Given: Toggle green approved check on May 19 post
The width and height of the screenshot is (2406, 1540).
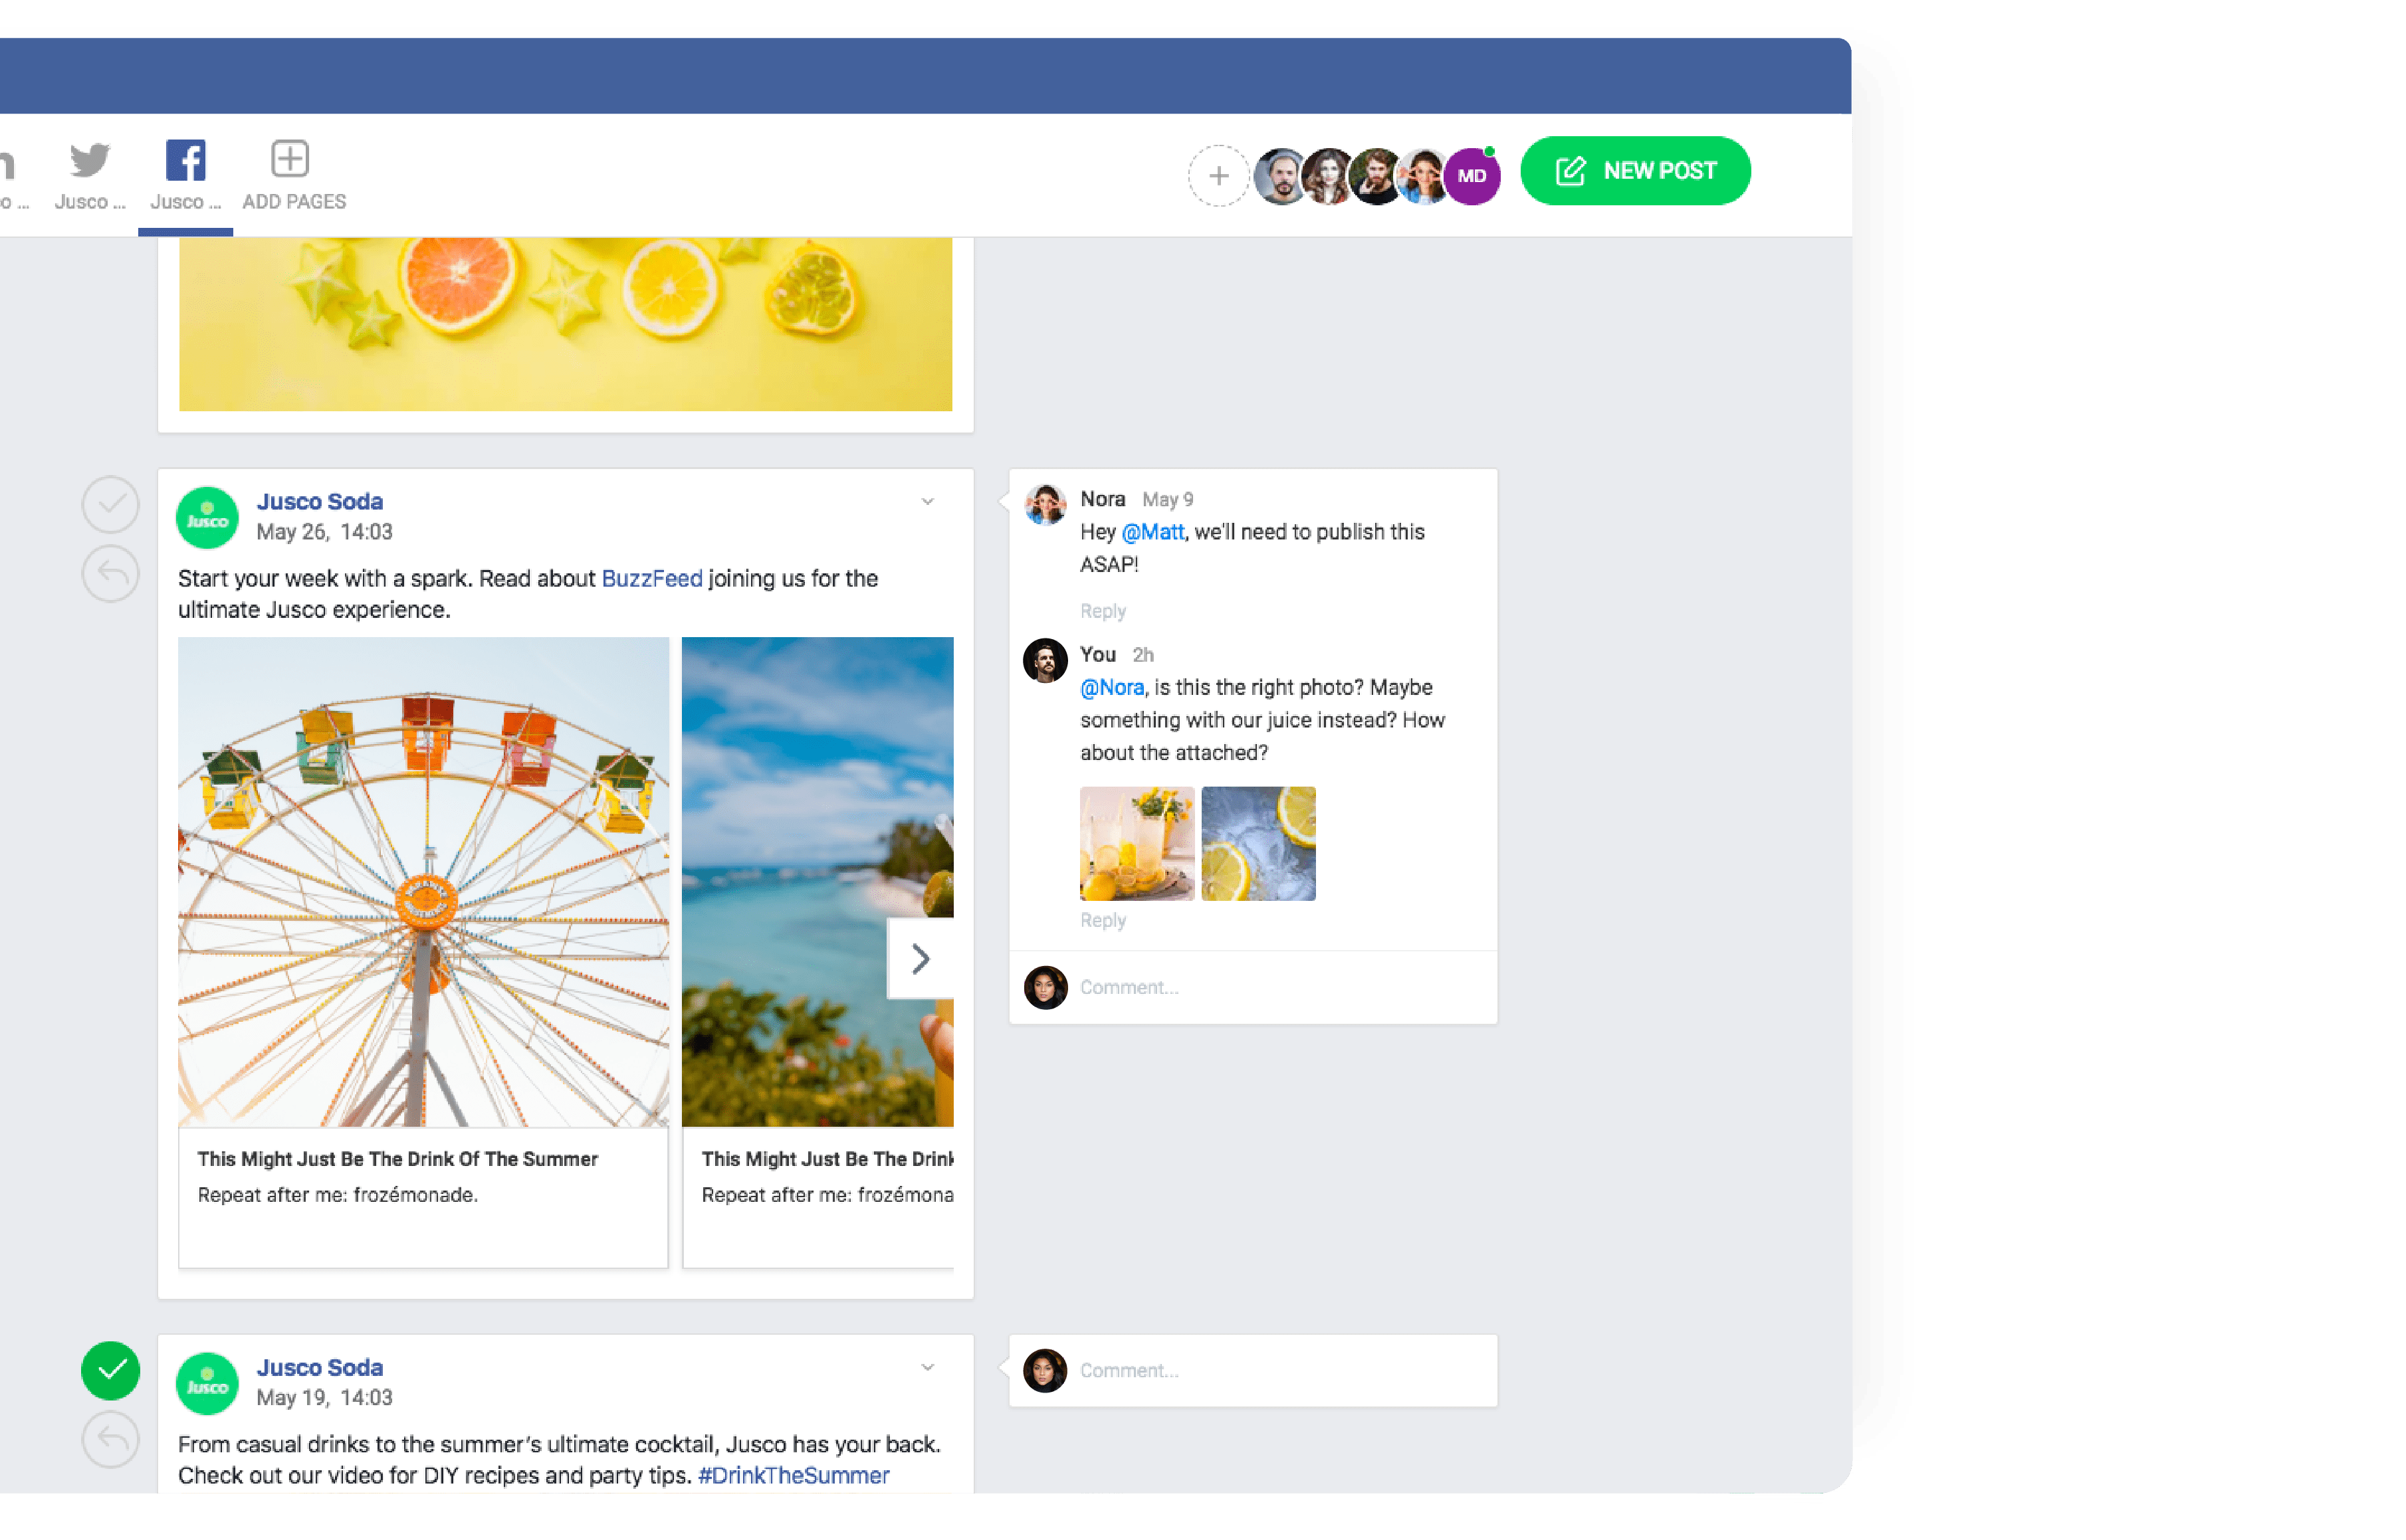Looking at the screenshot, I should pos(110,1370).
